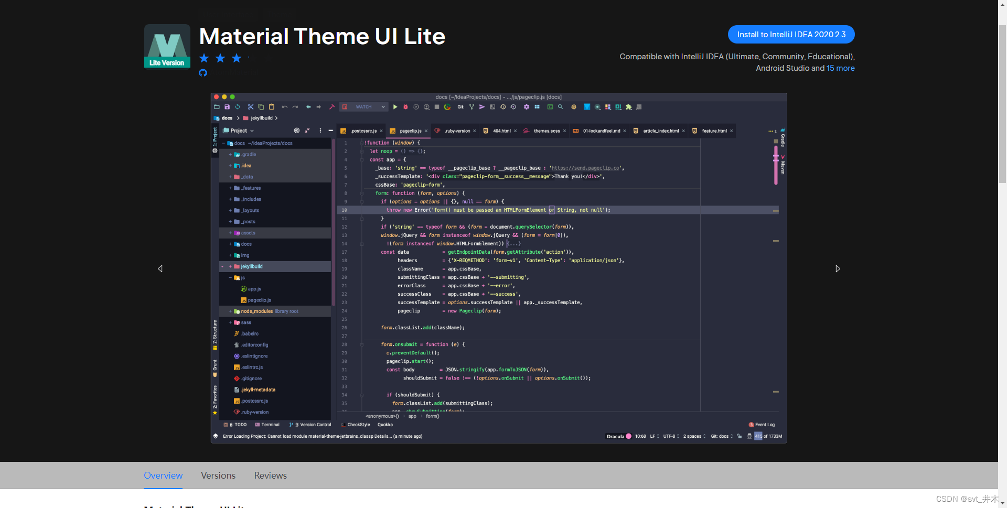Viewport: 1007px width, 508px height.
Task: Click the Stop square icon in toolbar
Action: click(x=437, y=107)
